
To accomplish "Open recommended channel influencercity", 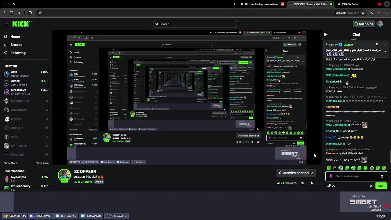I will [26, 188].
